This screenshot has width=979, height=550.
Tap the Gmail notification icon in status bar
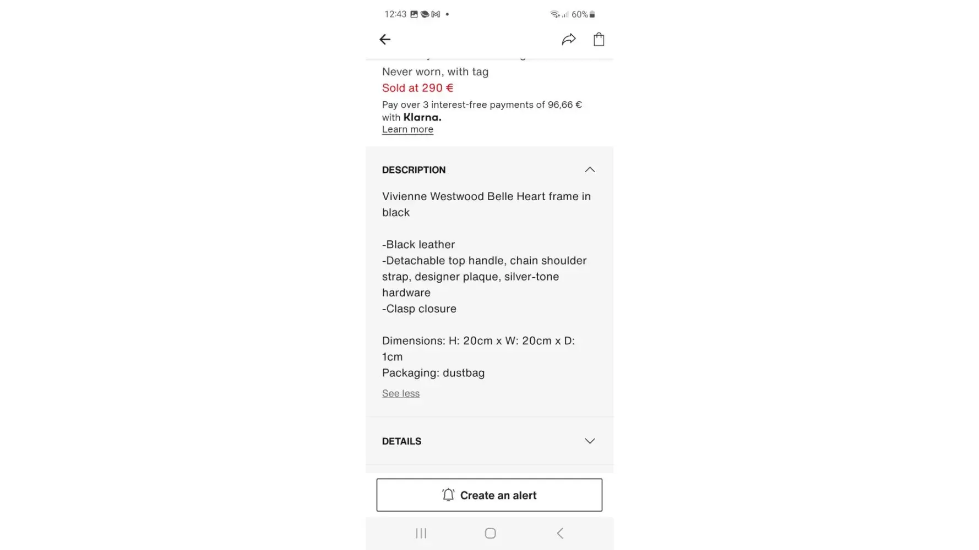click(x=436, y=14)
